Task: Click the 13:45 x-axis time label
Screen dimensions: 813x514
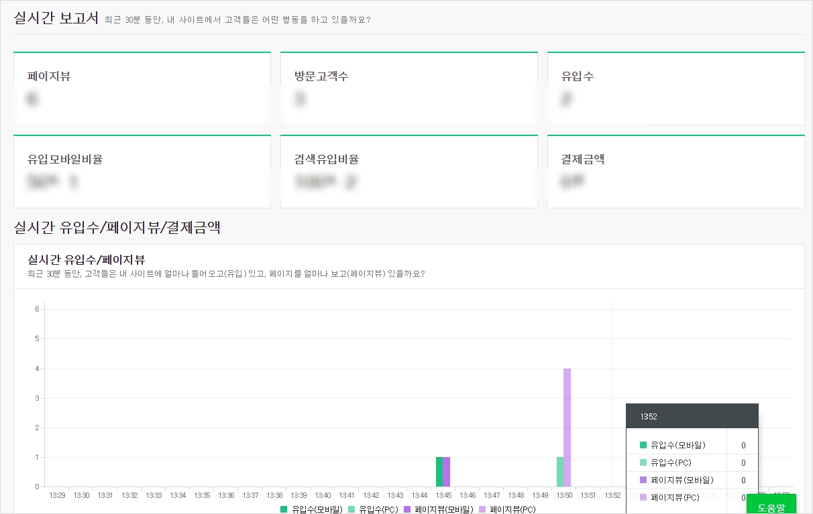Action: pos(443,495)
